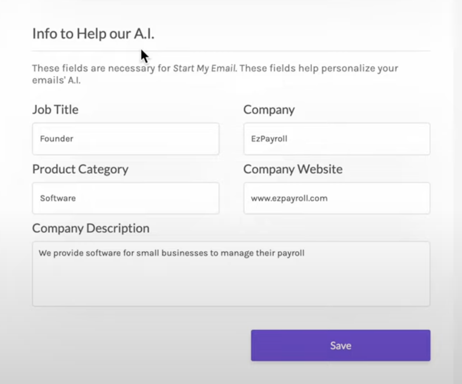Click the Company Website label
The image size is (462, 384).
[x=293, y=169]
